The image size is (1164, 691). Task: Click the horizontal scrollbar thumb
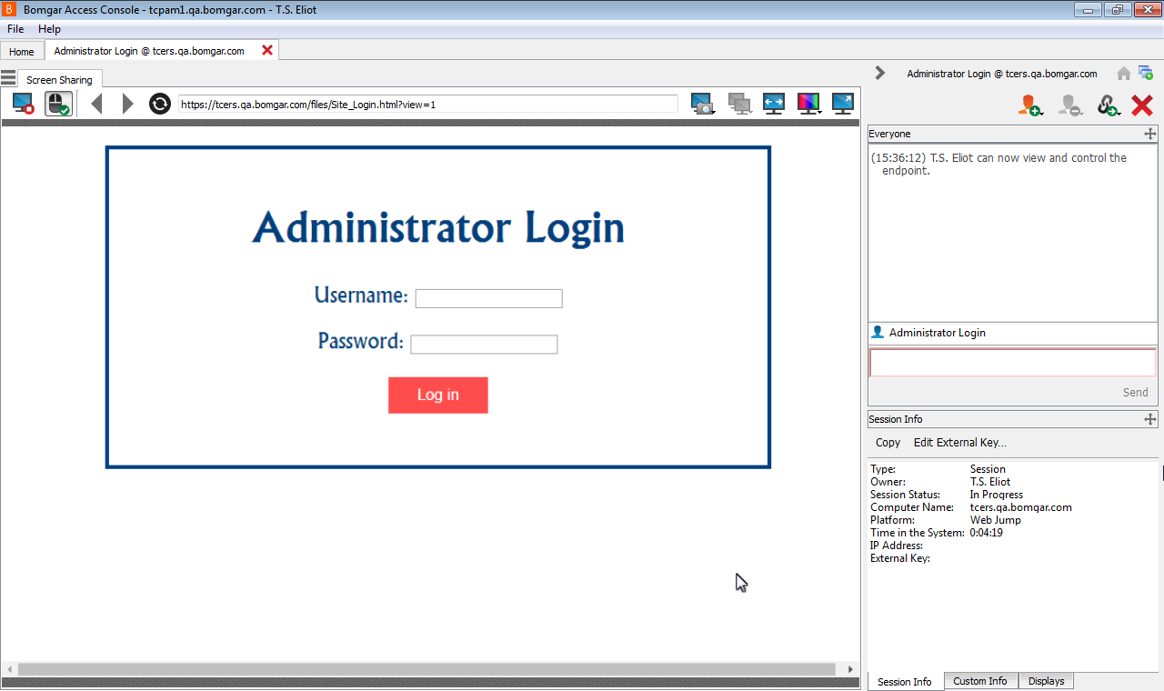pyautogui.click(x=426, y=669)
